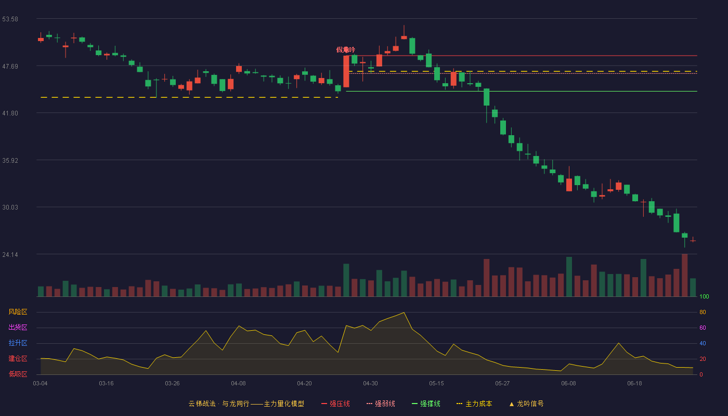This screenshot has width=728, height=416.
Task: Click the yellow dashed 主力成本 legend marker
Action: click(460, 404)
